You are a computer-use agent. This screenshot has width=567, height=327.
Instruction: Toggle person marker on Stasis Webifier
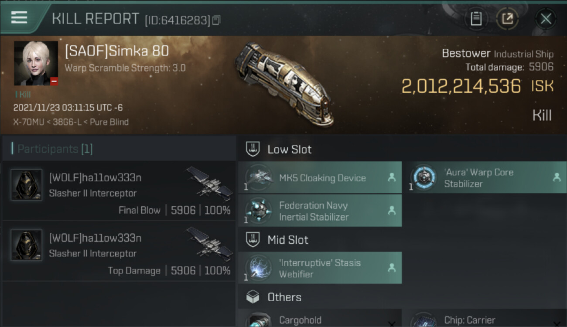pos(391,268)
